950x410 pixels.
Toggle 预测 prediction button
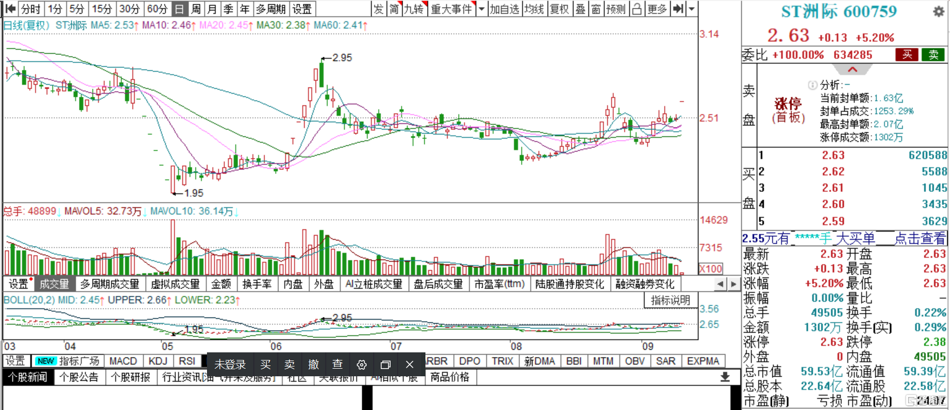tap(616, 9)
